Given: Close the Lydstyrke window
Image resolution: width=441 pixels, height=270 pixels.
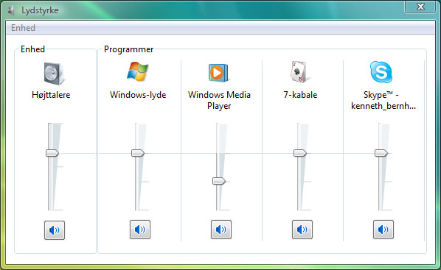Looking at the screenshot, I should click(x=420, y=7).
